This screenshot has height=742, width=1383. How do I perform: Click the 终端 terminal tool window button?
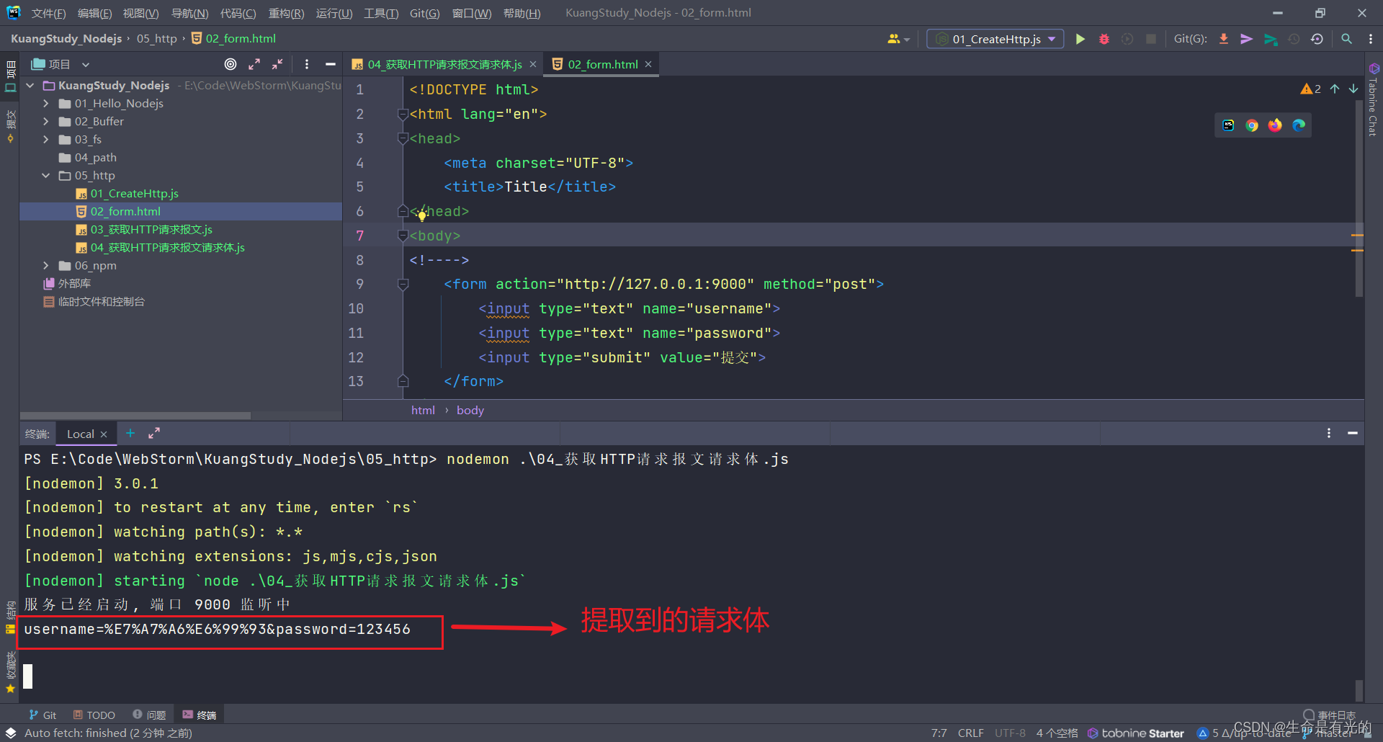click(199, 715)
